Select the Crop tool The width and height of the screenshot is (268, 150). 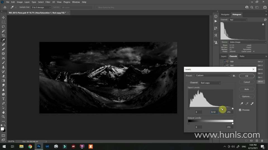(x=3, y=36)
